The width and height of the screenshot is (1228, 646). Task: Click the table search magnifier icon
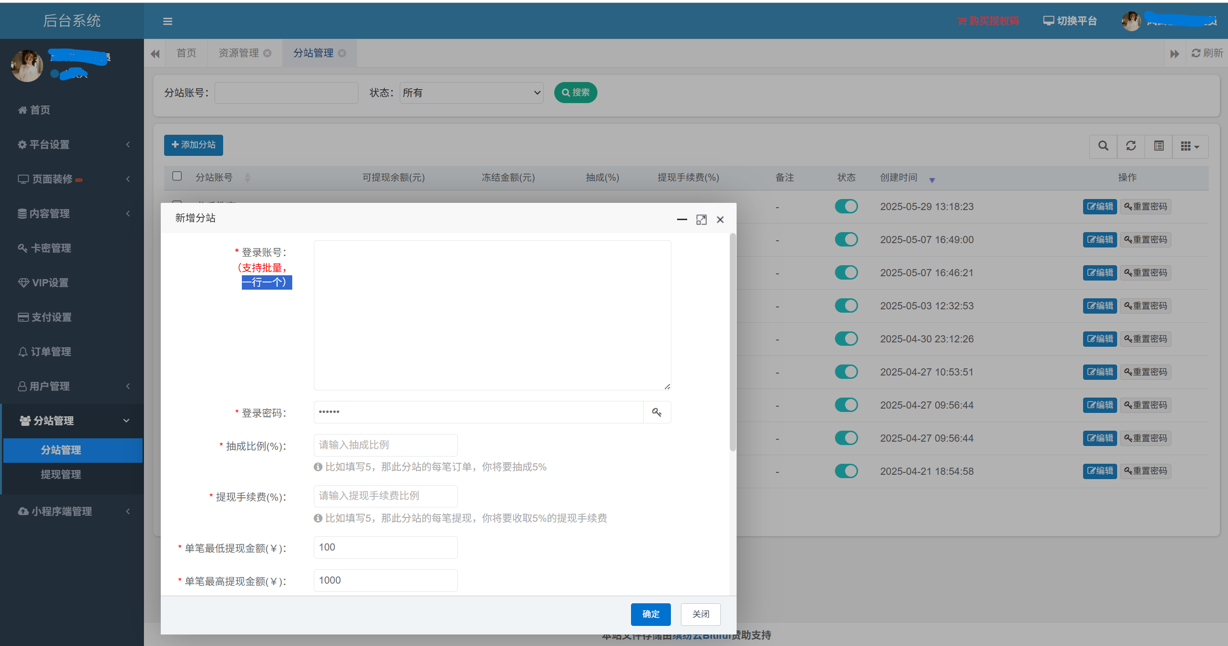click(1103, 146)
